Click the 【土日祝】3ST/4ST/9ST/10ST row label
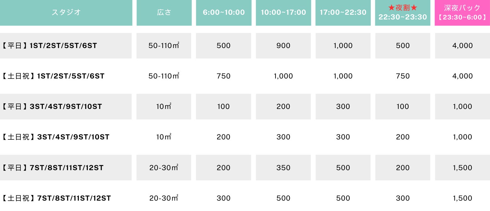Screen dimensions: 490x211 click(x=56, y=137)
